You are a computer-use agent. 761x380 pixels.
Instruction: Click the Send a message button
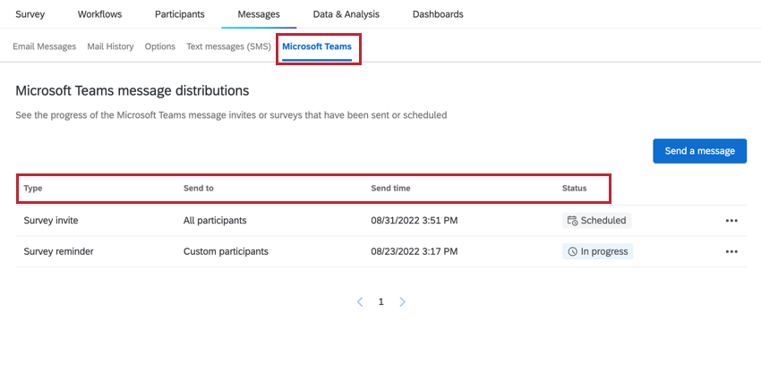699,151
